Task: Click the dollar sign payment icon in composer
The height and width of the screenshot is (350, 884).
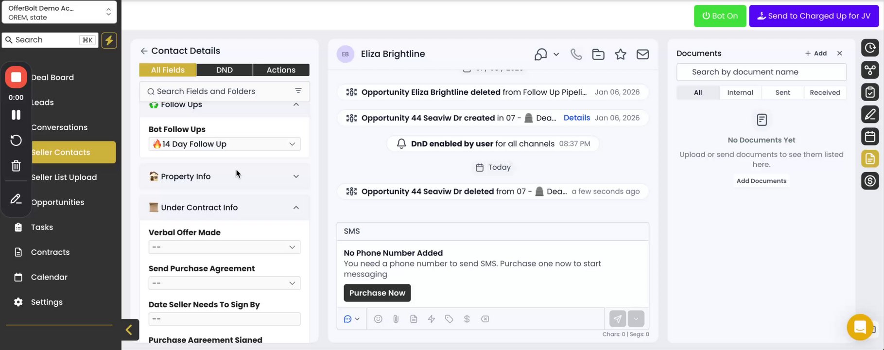Action: click(x=467, y=319)
